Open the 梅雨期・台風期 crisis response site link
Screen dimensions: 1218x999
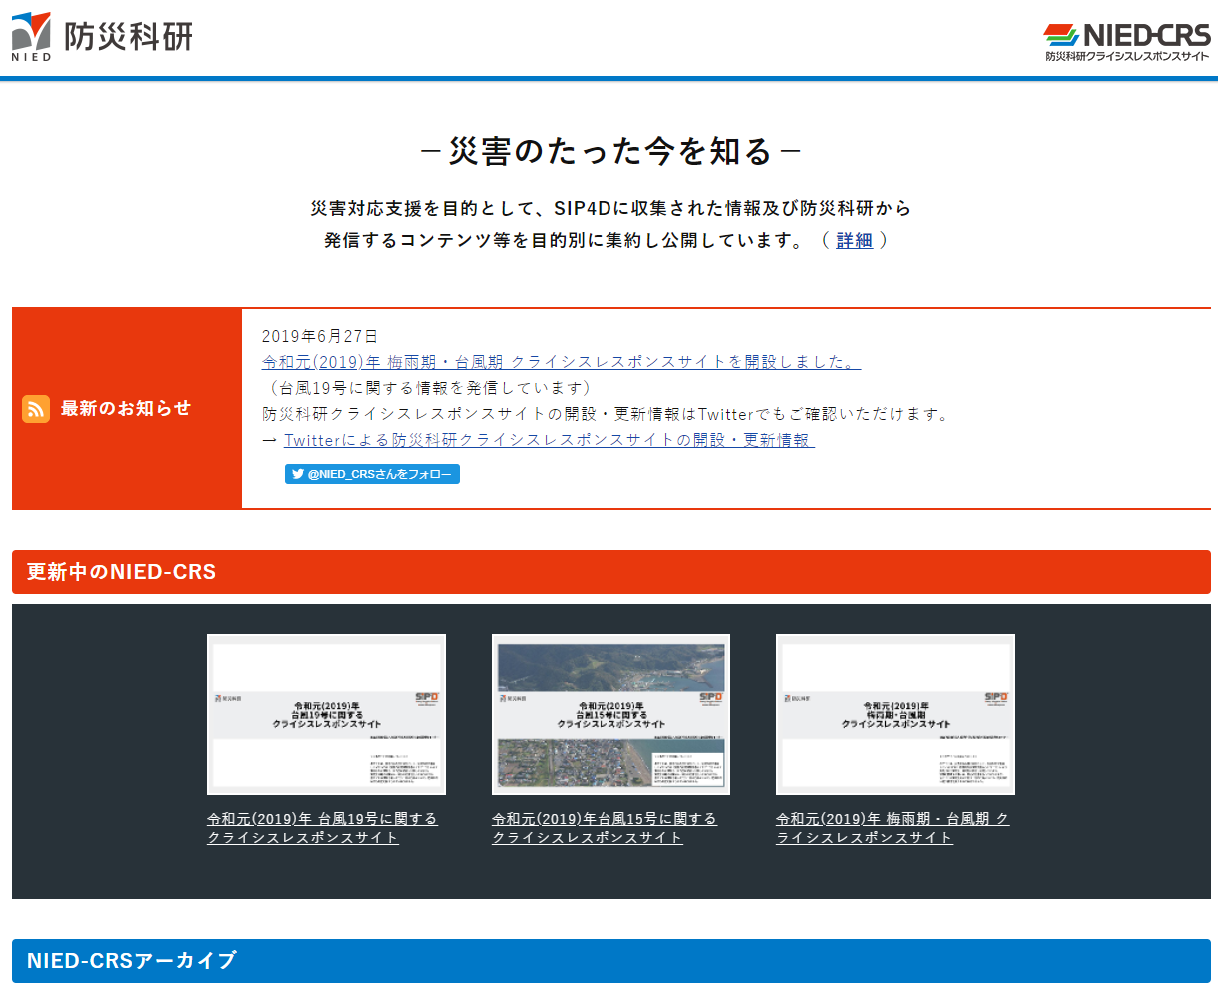[893, 827]
